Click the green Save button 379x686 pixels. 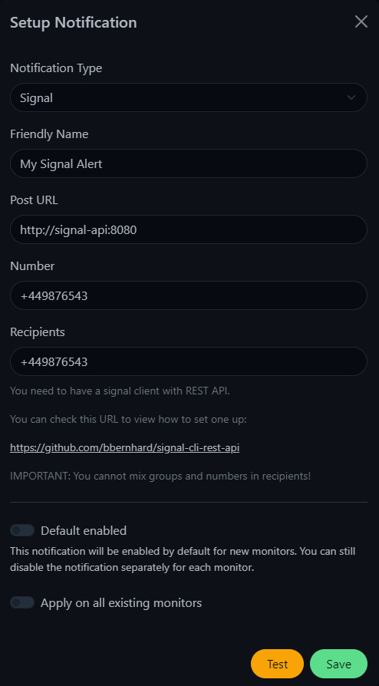(x=339, y=664)
